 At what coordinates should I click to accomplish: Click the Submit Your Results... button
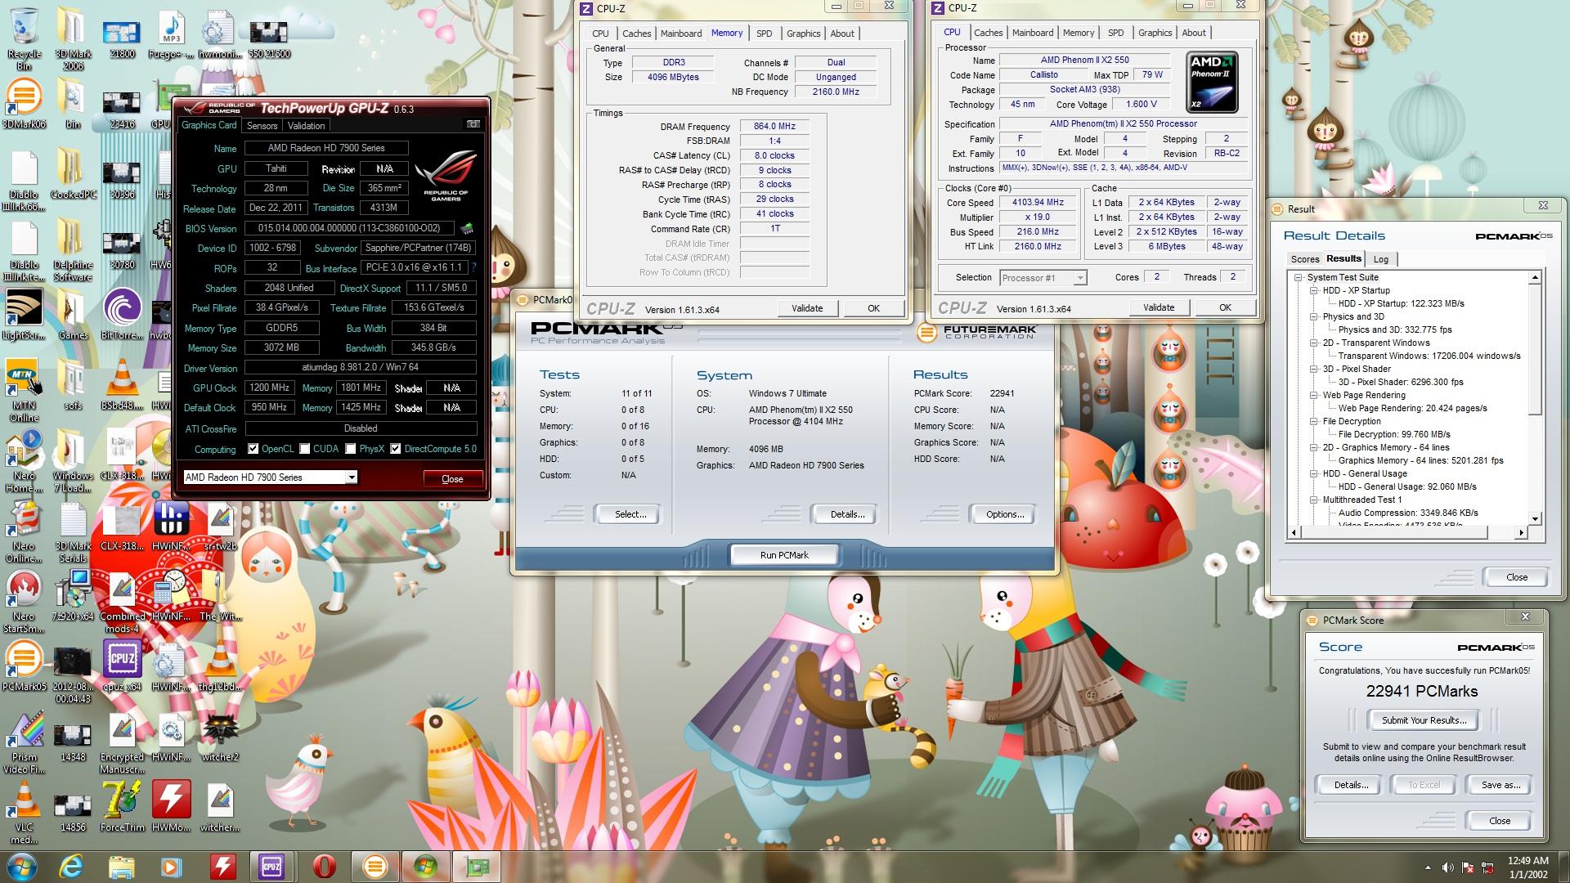(x=1424, y=719)
